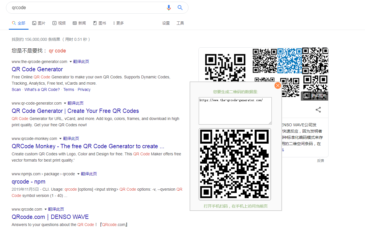The width and height of the screenshot is (365, 228).
Task: Click the 反馈 feedback link
Action: [321, 161]
